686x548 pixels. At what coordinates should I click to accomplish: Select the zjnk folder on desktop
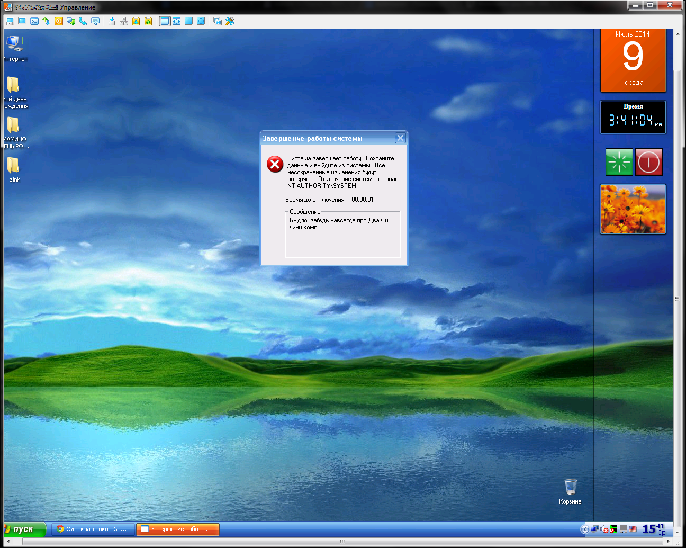(x=14, y=169)
